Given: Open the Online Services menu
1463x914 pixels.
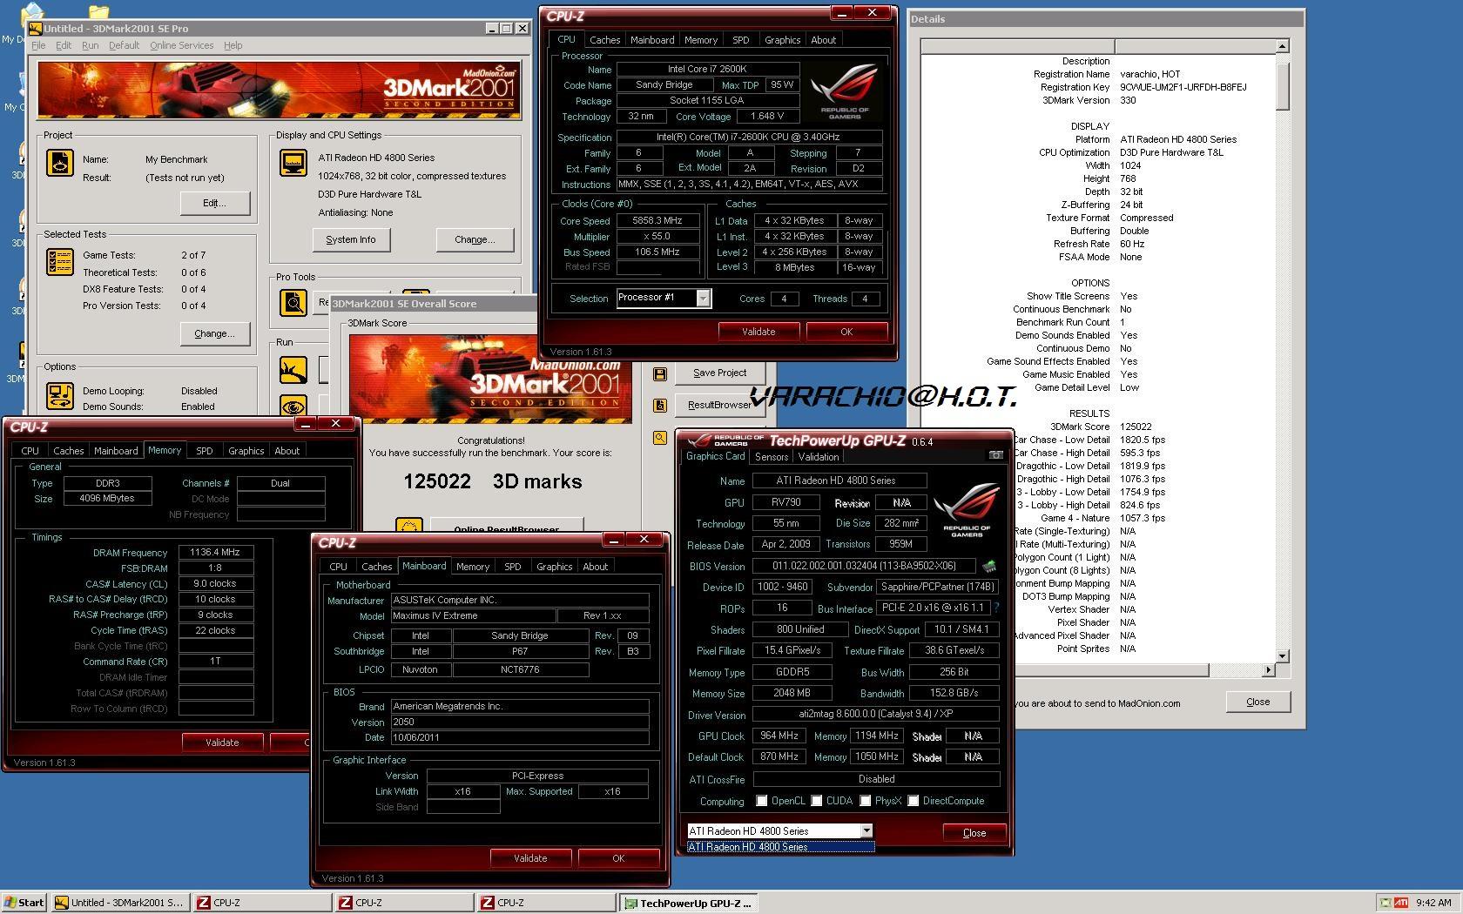Looking at the screenshot, I should [x=181, y=45].
